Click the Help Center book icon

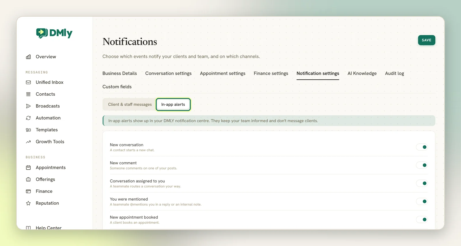tap(28, 228)
